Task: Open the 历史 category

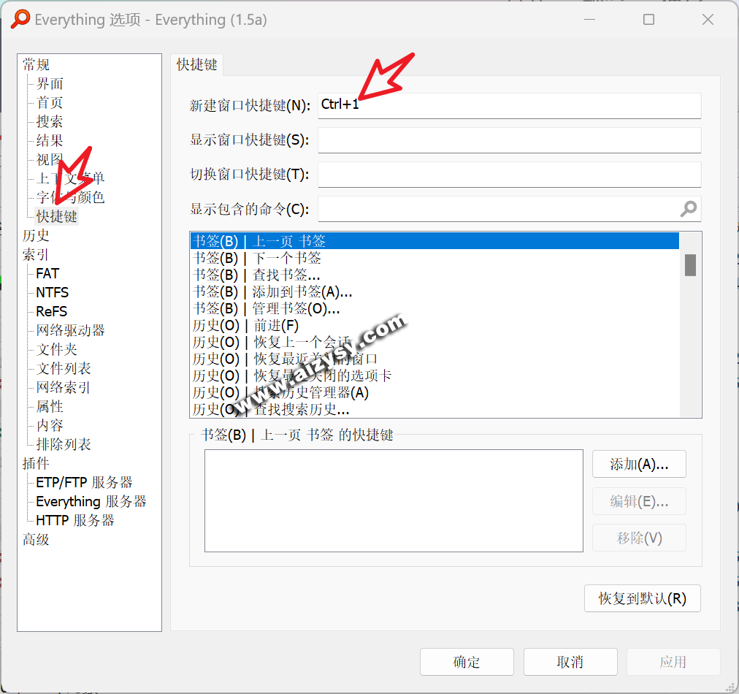Action: coord(36,235)
